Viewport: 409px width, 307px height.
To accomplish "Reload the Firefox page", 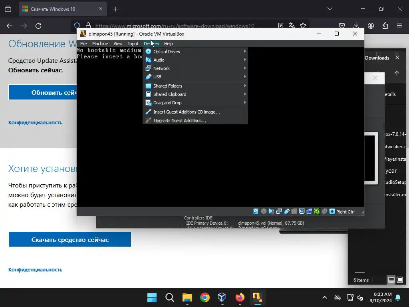I will tap(38, 26).
